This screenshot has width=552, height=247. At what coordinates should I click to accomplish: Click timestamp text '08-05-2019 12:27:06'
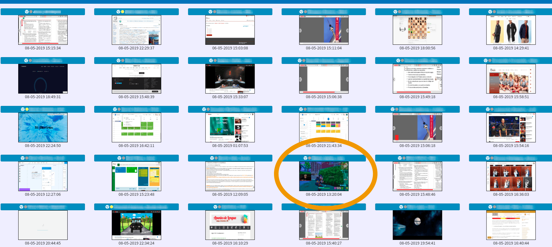pos(43,195)
